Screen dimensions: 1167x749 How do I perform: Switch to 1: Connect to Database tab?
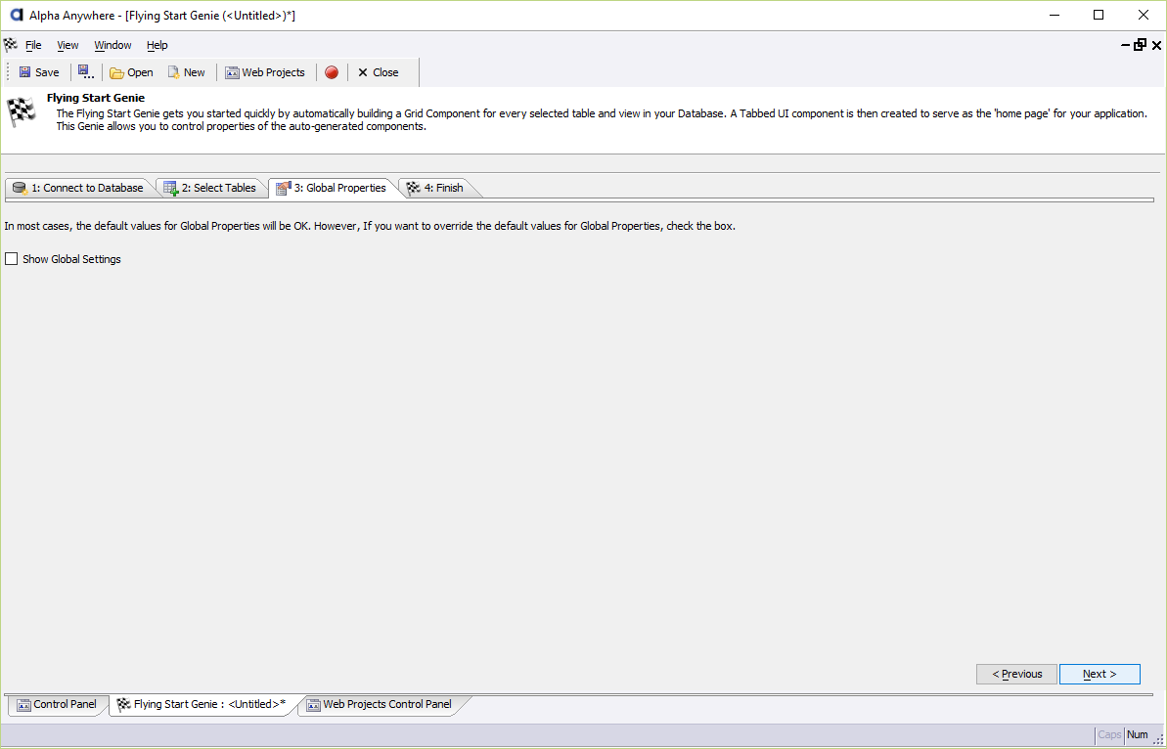pyautogui.click(x=79, y=188)
